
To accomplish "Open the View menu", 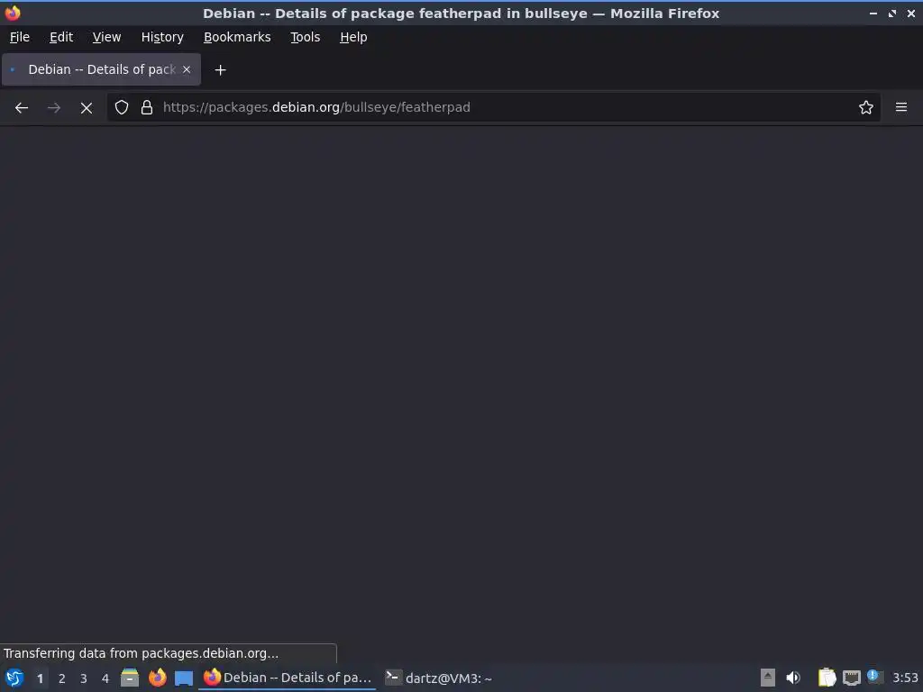I will pos(106,37).
